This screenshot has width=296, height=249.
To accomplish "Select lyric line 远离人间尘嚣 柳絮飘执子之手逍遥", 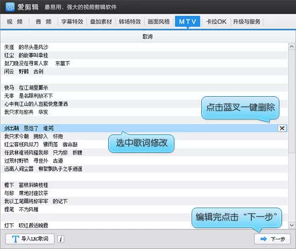I will click(144, 169).
